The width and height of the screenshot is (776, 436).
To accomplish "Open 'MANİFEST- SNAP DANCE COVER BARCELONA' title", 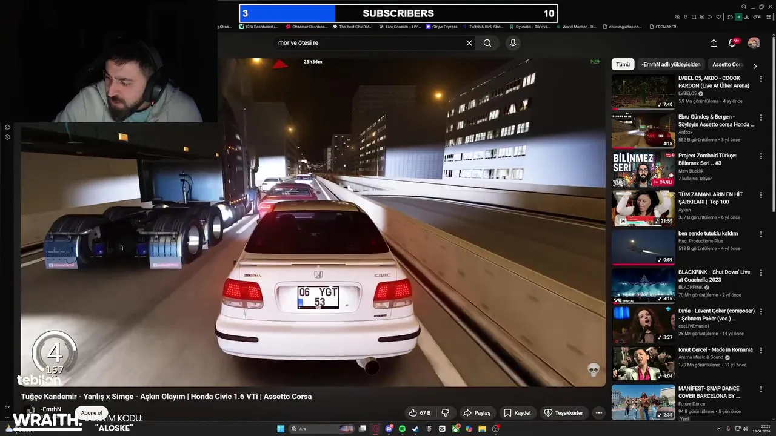I will 709,392.
